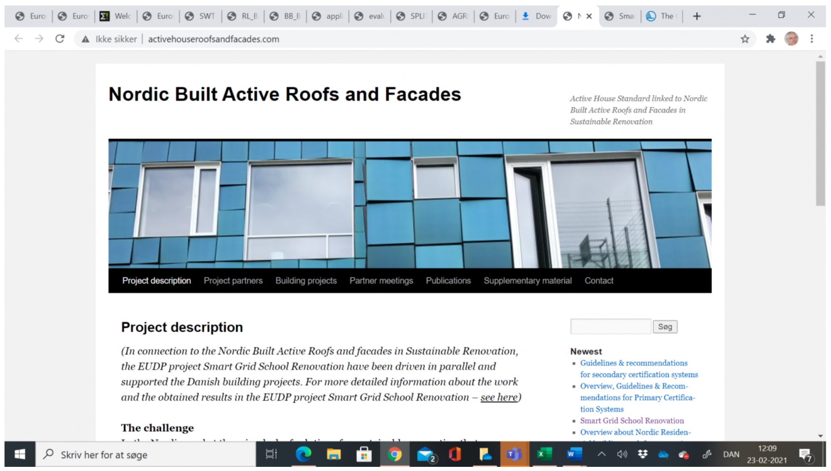Viewport: 831px width, 471px height.
Task: Switch to the SWT browser tab
Action: click(x=202, y=16)
